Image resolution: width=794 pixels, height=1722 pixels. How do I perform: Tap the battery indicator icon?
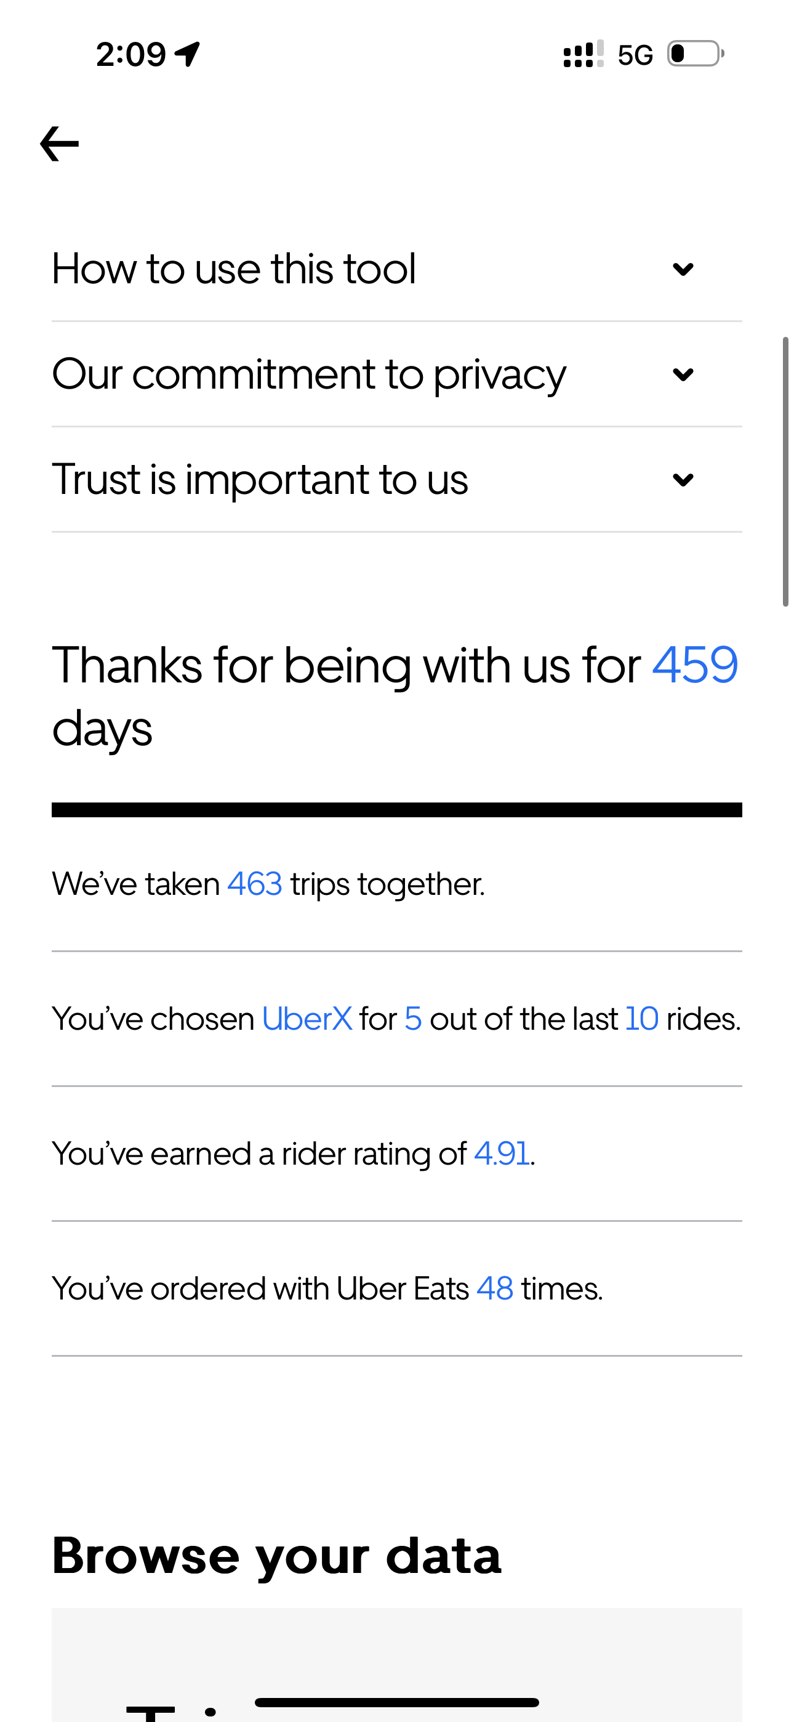695,54
